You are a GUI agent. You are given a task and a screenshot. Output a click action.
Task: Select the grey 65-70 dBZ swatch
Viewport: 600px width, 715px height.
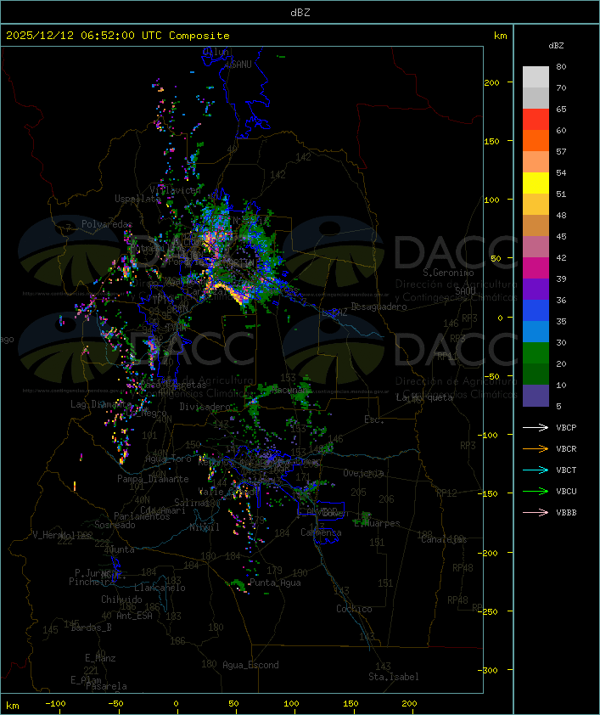(536, 98)
